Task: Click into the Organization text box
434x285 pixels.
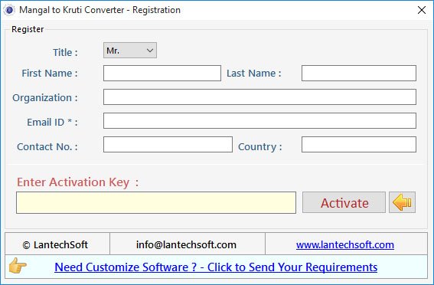Action: coord(259,97)
